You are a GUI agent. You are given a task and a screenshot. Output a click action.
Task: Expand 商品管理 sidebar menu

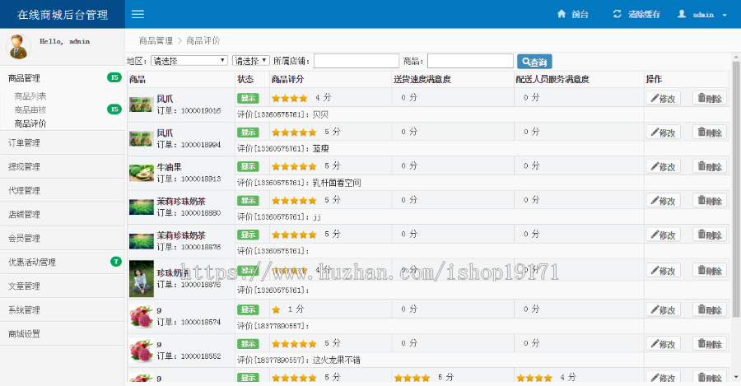pyautogui.click(x=63, y=78)
